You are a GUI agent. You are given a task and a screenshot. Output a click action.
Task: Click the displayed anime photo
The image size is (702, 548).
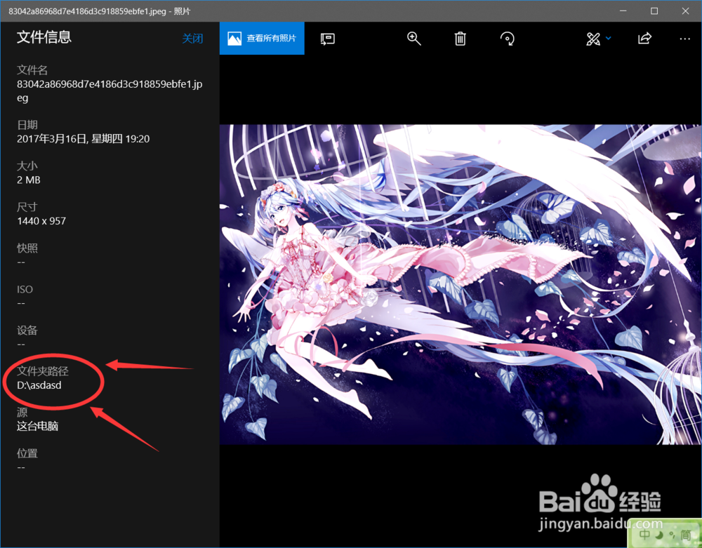pyautogui.click(x=461, y=284)
